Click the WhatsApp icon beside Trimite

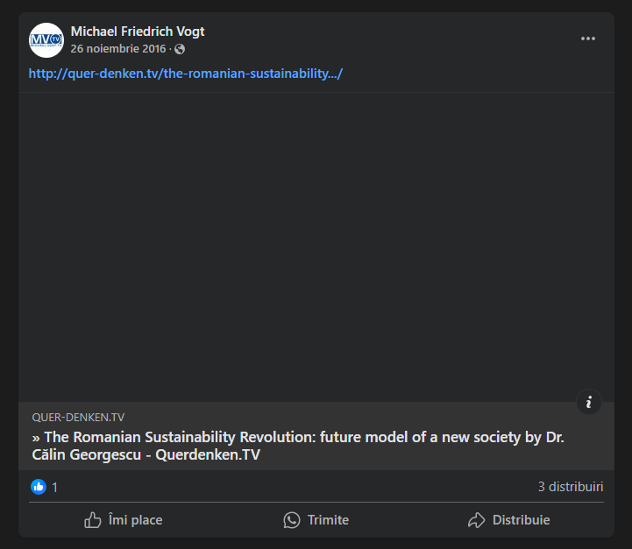click(x=292, y=520)
